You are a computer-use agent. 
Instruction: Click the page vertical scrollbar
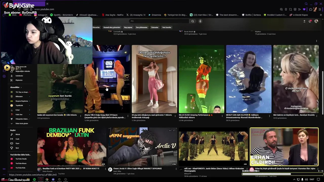click(x=322, y=92)
